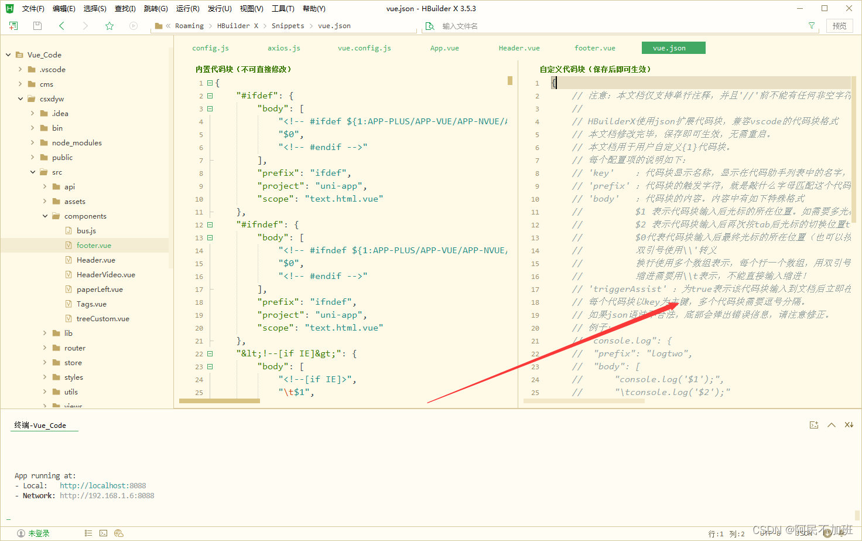Switch to the vue.config.js tab
Viewport: 862px width, 541px height.
pyautogui.click(x=364, y=48)
